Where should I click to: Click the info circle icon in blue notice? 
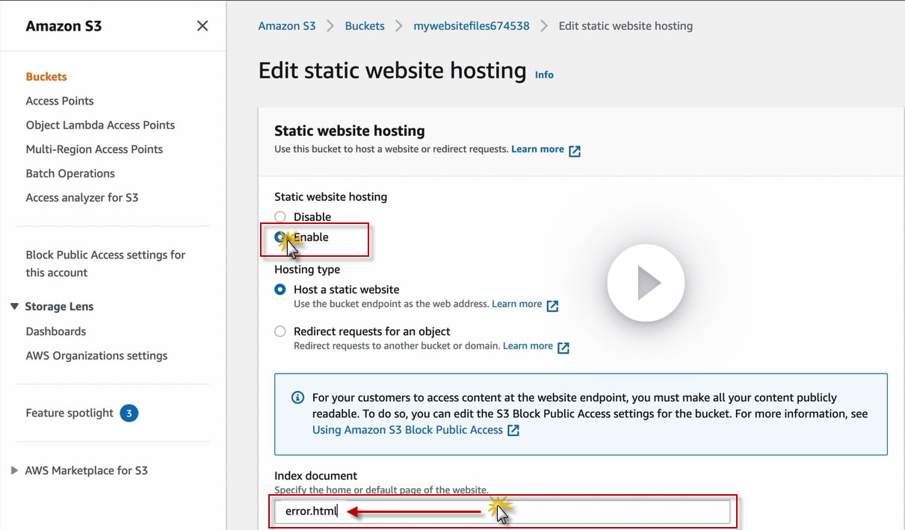pyautogui.click(x=297, y=398)
